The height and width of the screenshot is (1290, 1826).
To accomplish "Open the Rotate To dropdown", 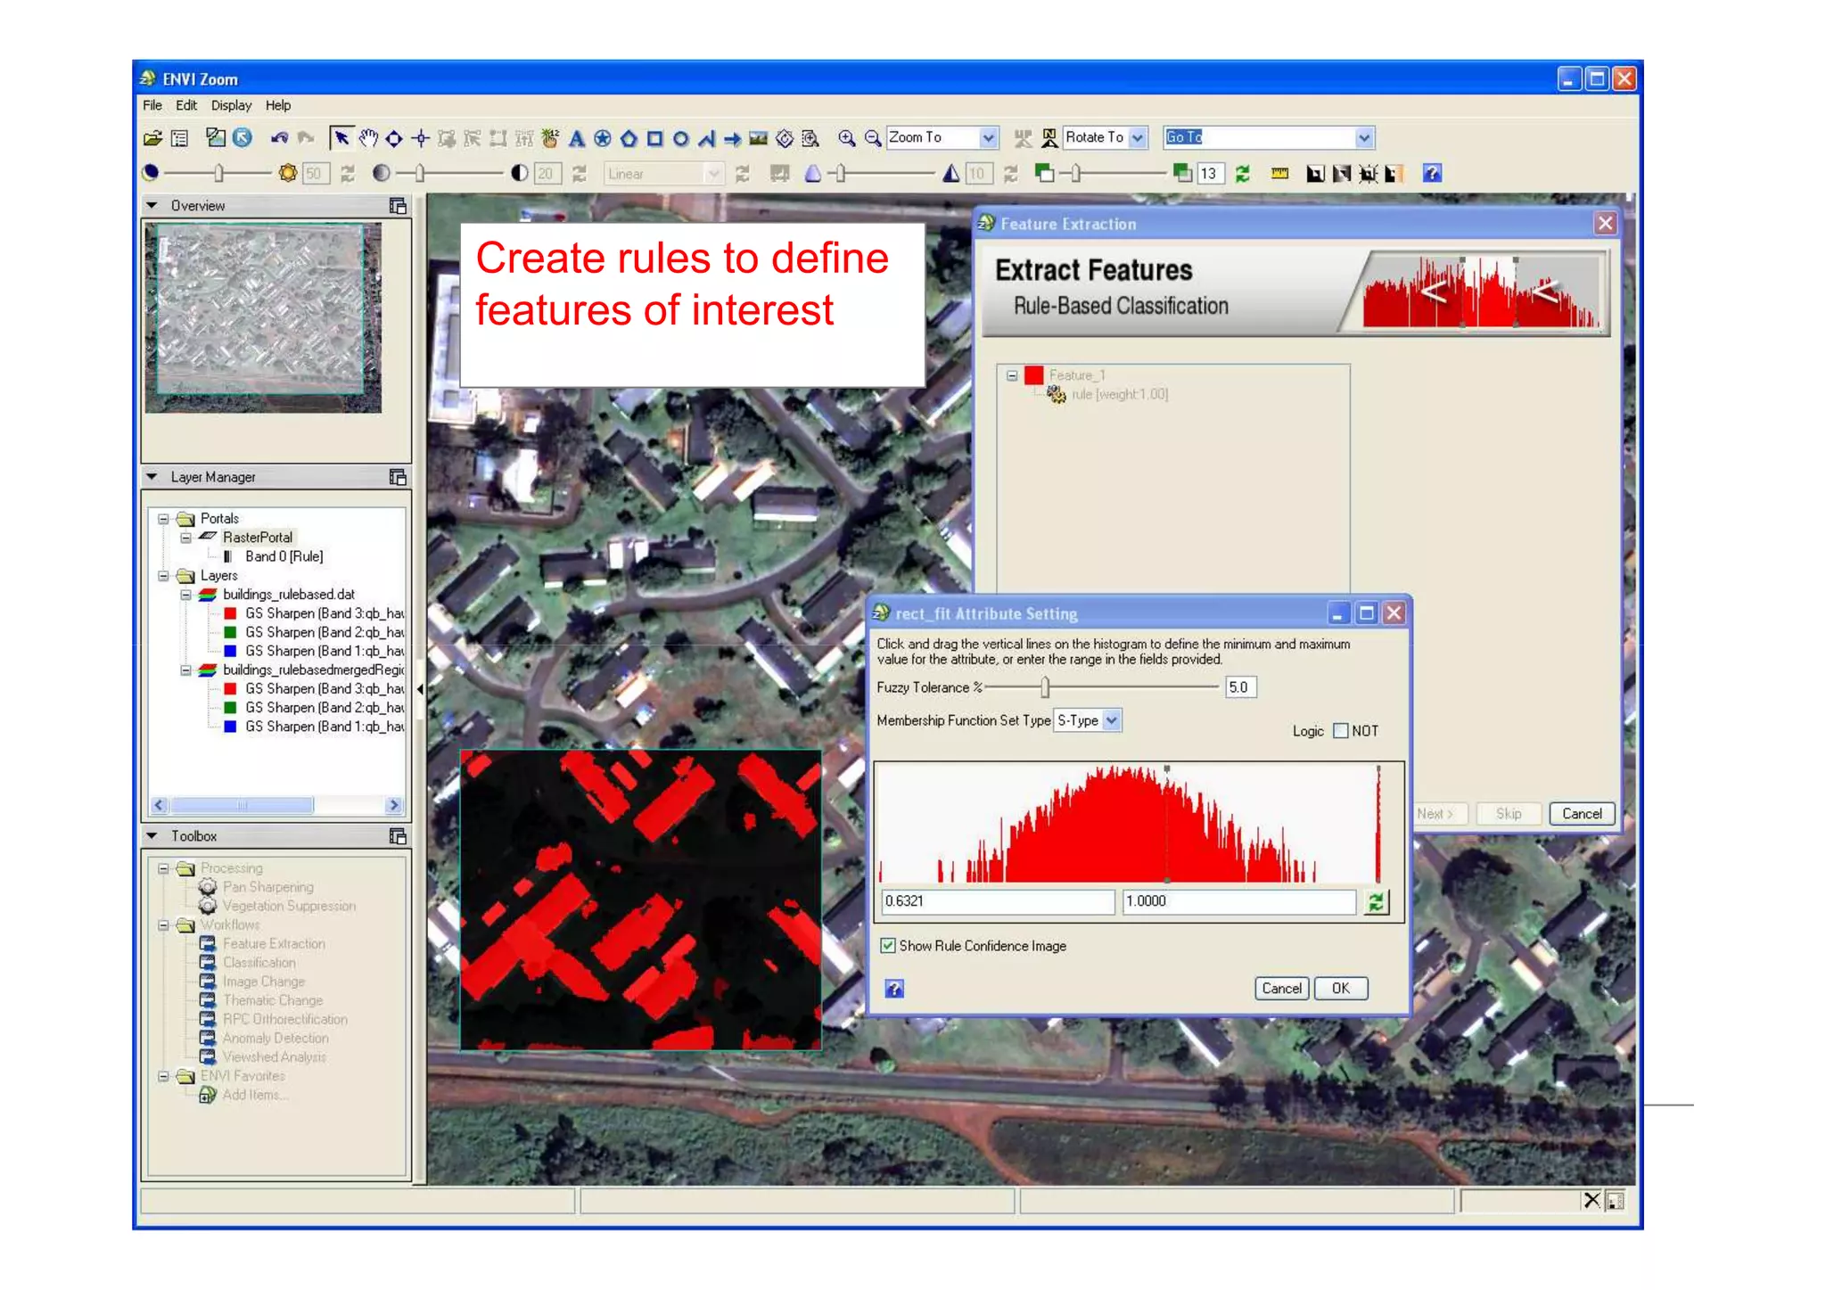I will (1138, 138).
